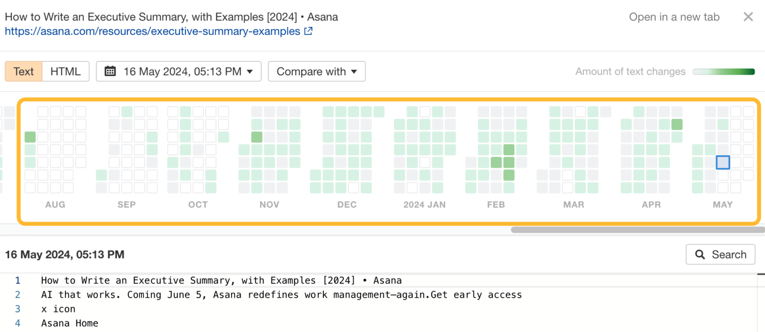Switch to the HTML view
Image resolution: width=765 pixels, height=332 pixels.
pyautogui.click(x=65, y=71)
